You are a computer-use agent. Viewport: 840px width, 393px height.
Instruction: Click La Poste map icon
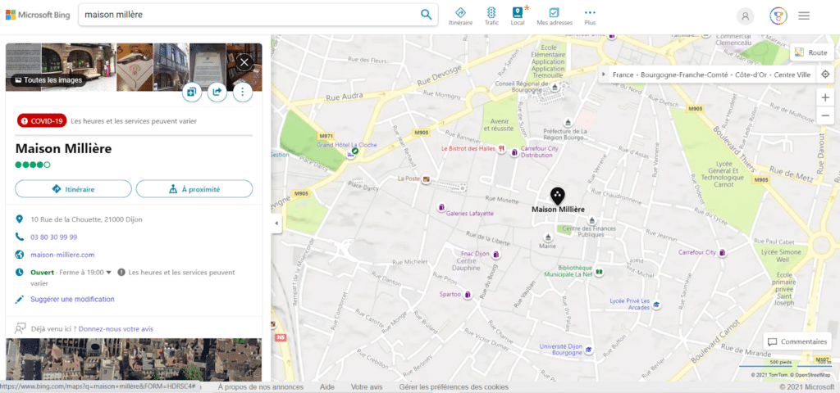[427, 178]
